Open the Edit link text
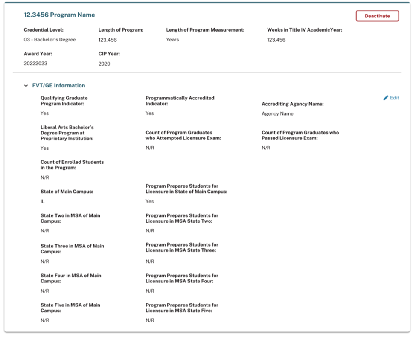The height and width of the screenshot is (337, 416). [395, 98]
